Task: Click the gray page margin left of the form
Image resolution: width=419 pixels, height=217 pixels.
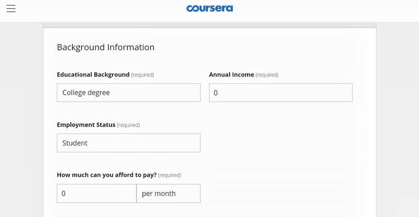Action: point(21,120)
